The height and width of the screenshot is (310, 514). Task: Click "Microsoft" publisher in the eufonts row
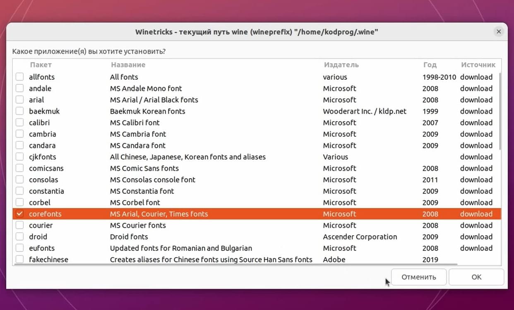(340, 248)
